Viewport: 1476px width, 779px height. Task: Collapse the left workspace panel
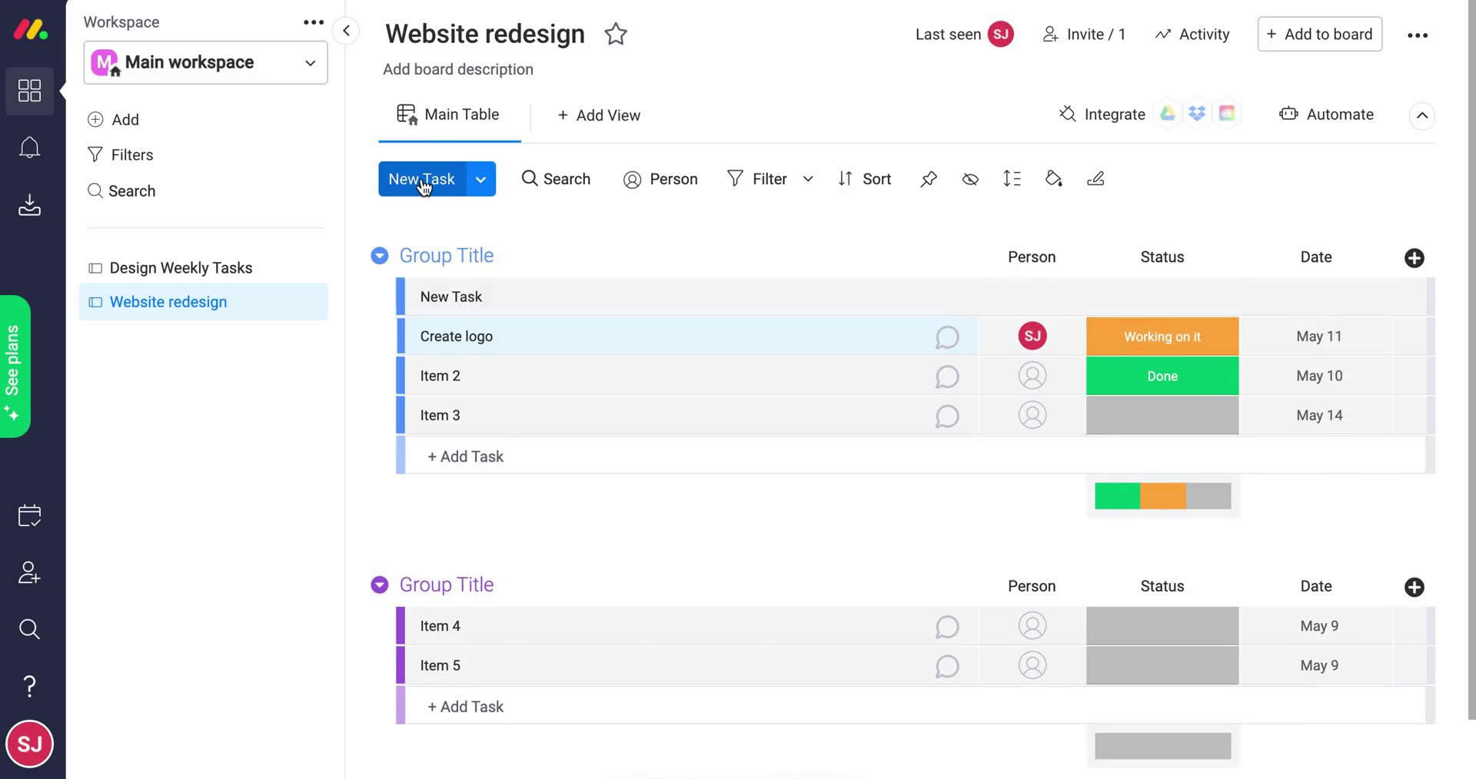(x=346, y=31)
